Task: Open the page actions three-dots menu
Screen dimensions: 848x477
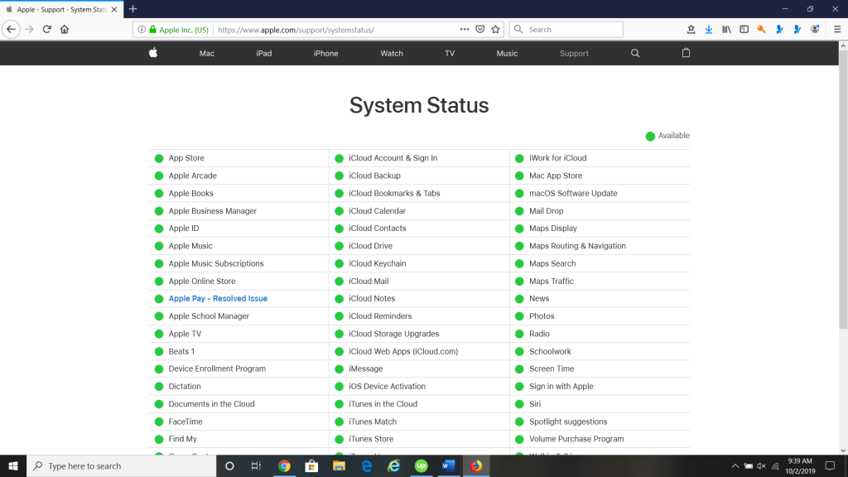Action: (464, 29)
